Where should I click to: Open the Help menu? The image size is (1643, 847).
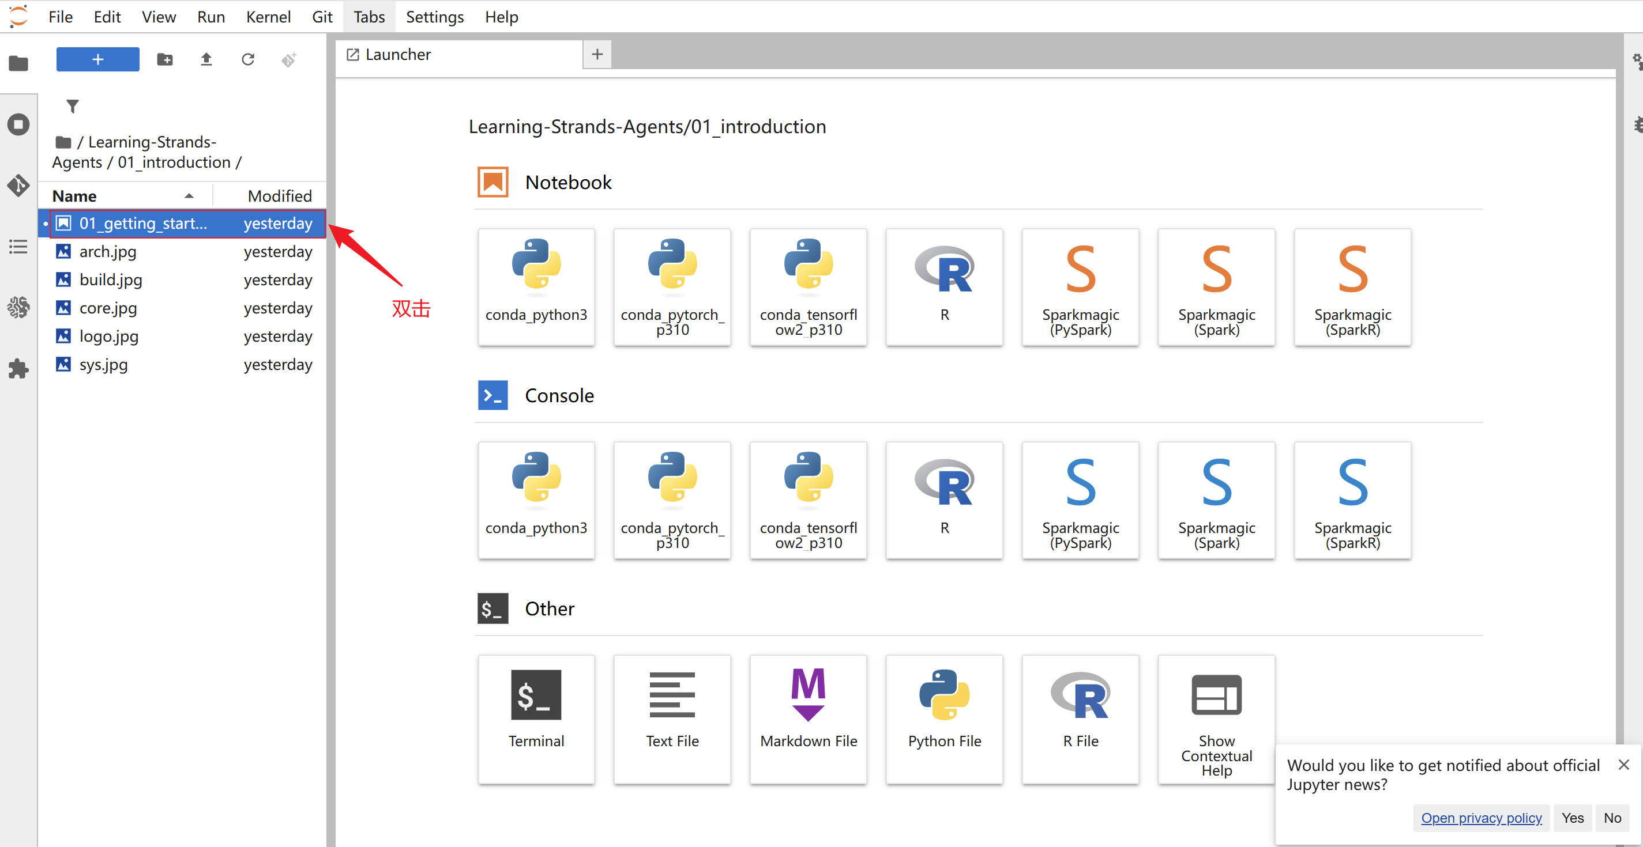501,17
